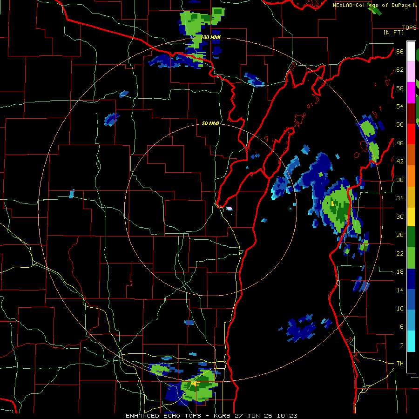
Task: Click the 62 legend value
Action: click(x=400, y=70)
